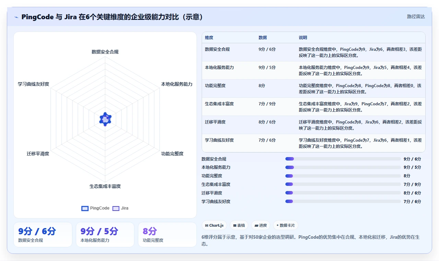439x261 pixels.
Task: Toggle Jira legend swatch in radar chart
Action: [116, 208]
